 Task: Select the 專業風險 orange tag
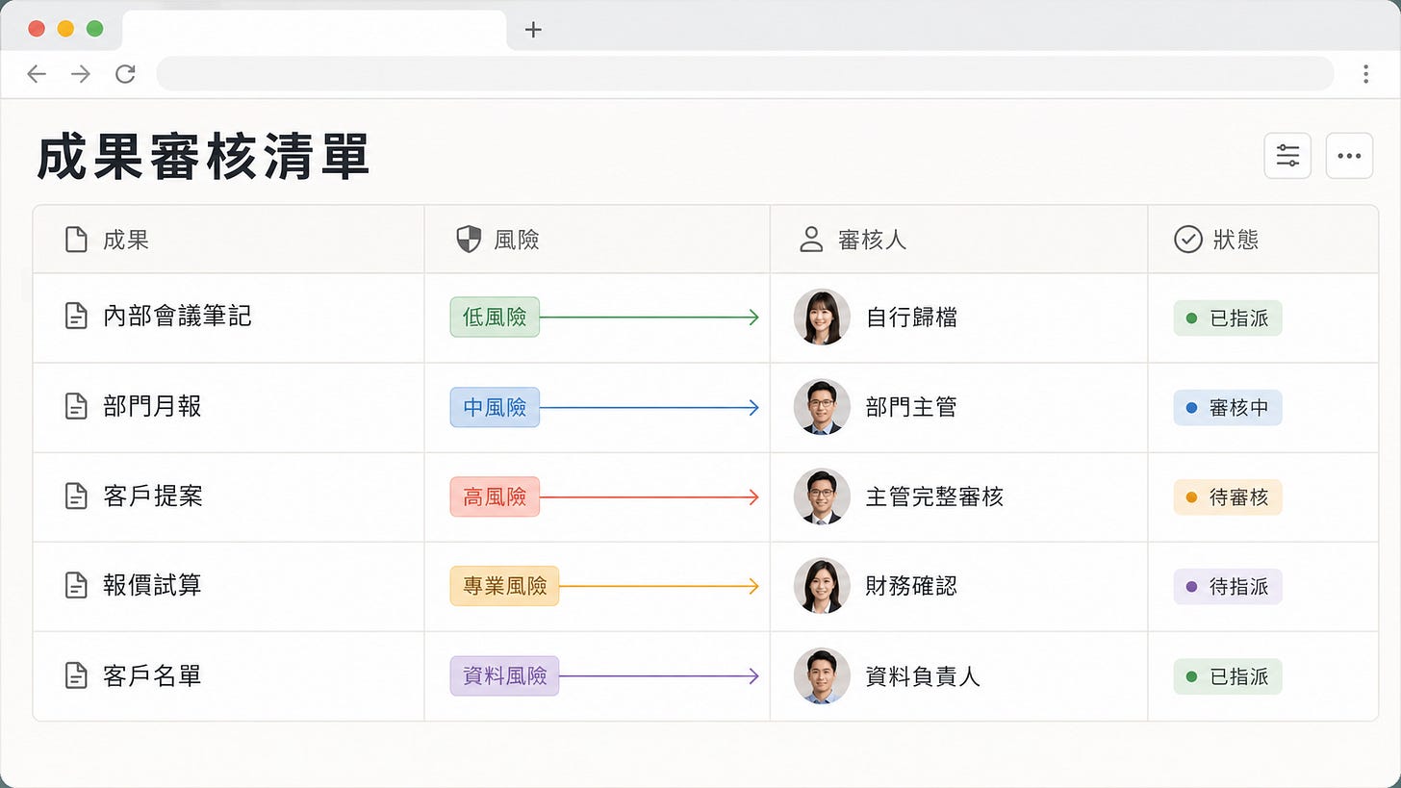tap(504, 586)
